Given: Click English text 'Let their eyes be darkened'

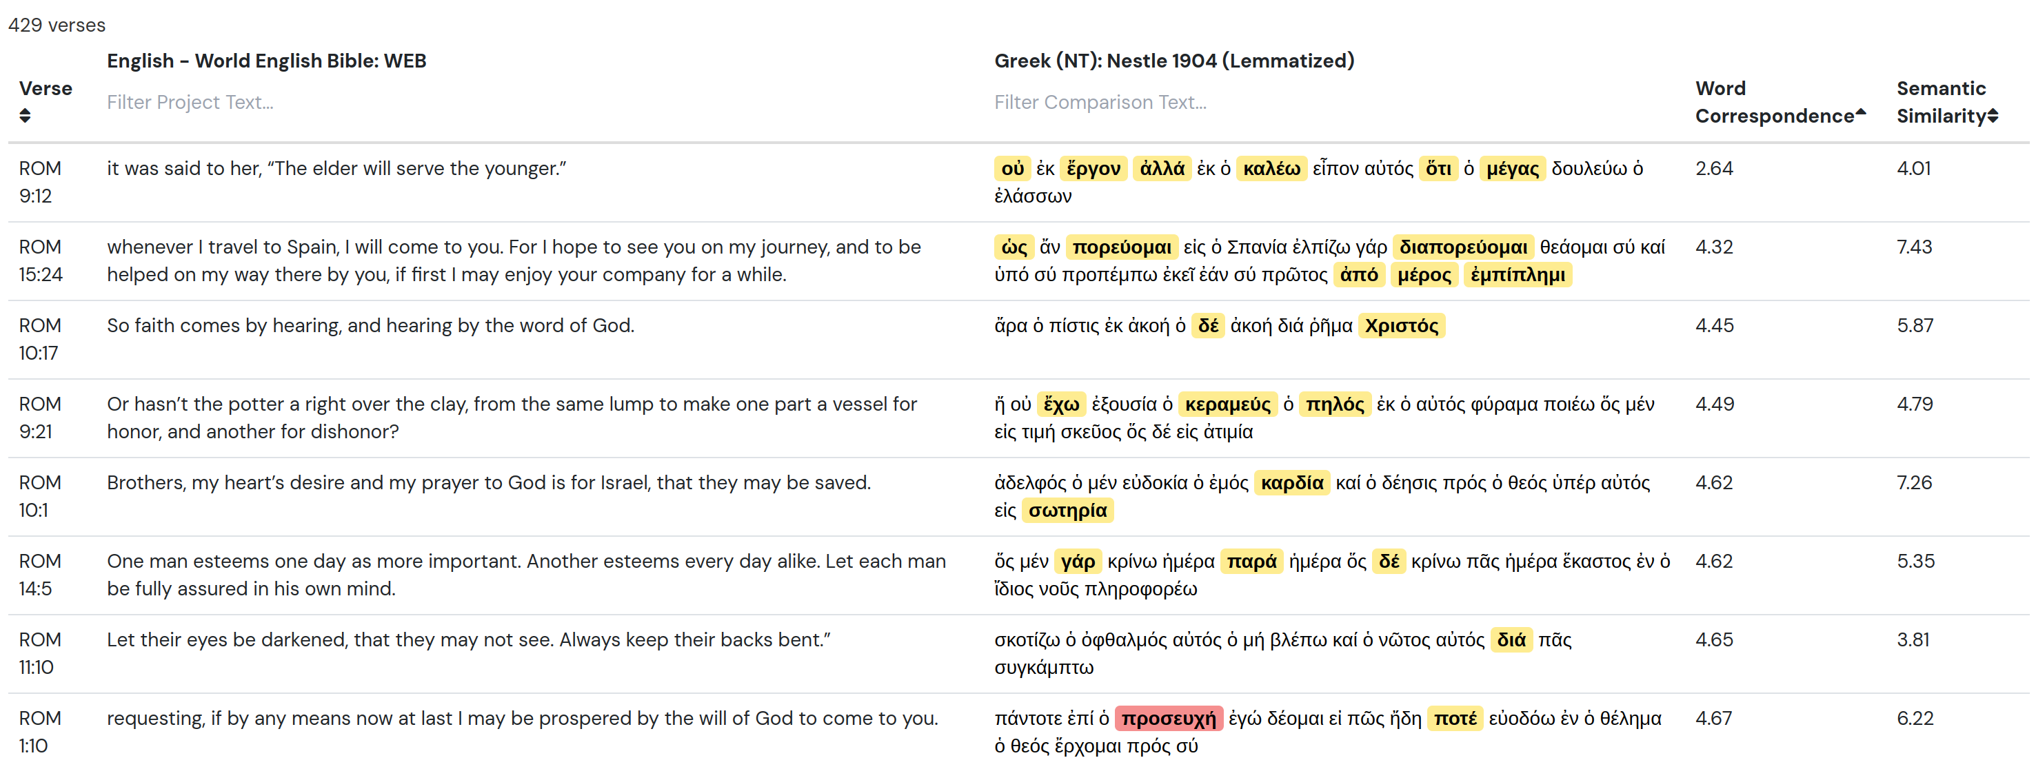Looking at the screenshot, I should (227, 640).
